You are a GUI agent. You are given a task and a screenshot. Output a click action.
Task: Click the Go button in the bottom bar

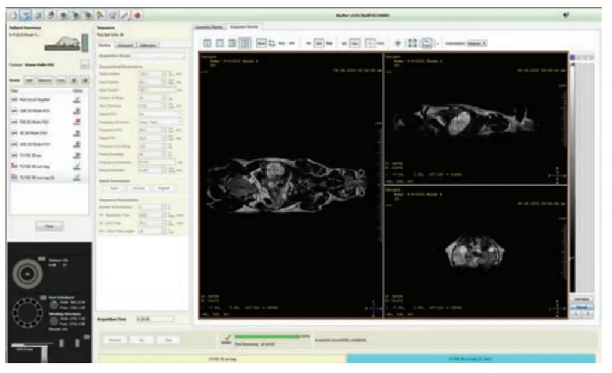[x=142, y=340]
